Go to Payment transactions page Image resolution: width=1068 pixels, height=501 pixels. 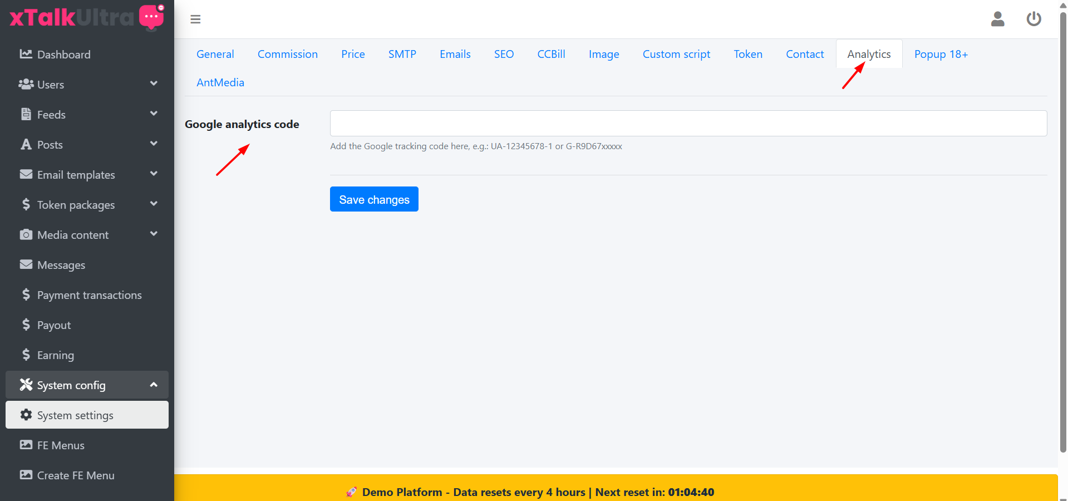[x=89, y=295]
